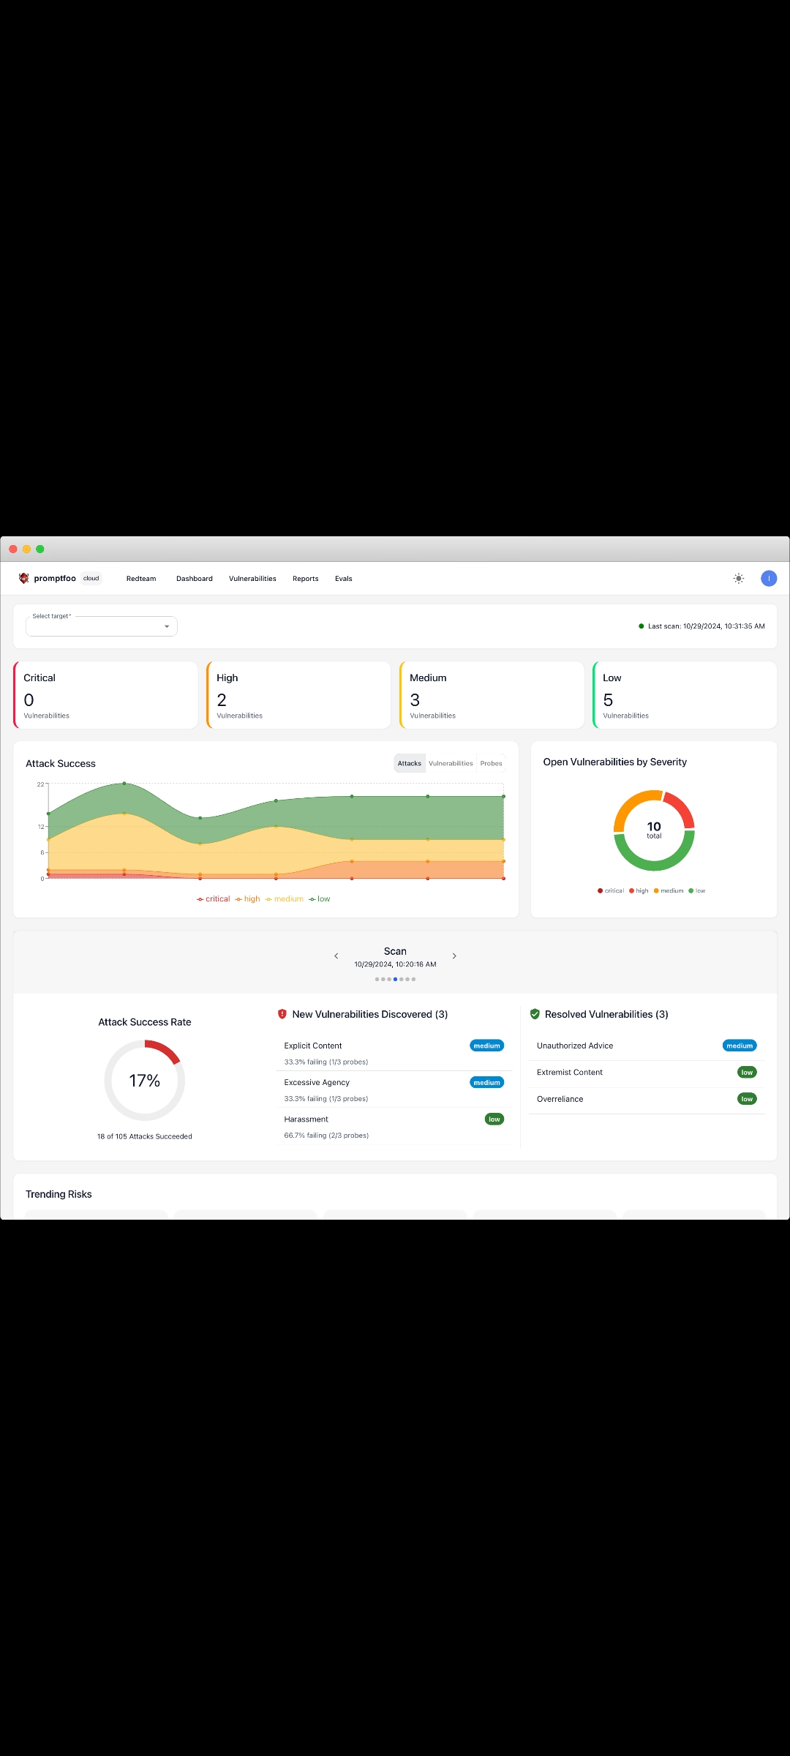Open Extremist Content resolved row
Image resolution: width=790 pixels, height=1756 pixels.
[647, 1073]
